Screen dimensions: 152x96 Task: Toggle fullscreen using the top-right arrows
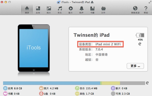(x=150, y=2)
